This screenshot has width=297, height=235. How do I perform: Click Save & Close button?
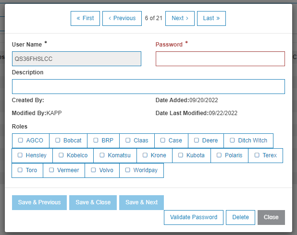[93, 202]
